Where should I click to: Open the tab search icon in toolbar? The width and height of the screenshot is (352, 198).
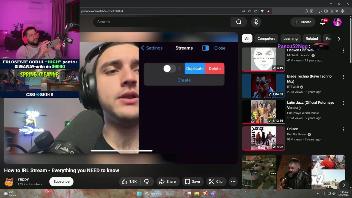click(312, 11)
